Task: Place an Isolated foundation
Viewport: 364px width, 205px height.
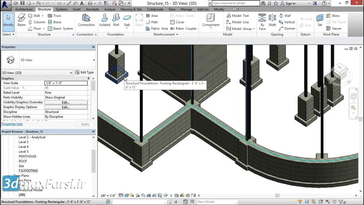Action: 104,21
